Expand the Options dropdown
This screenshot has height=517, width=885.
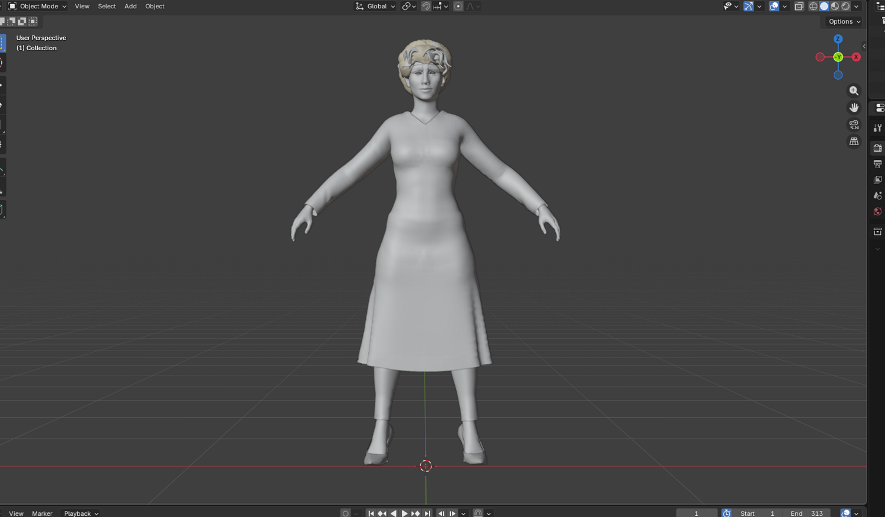click(x=844, y=21)
